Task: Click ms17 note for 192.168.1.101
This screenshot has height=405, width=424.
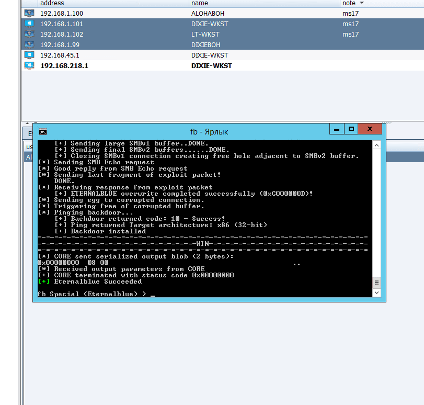Action: (x=350, y=24)
